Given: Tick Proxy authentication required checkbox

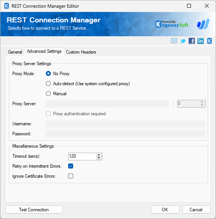Looking at the screenshot, I should click(48, 114).
